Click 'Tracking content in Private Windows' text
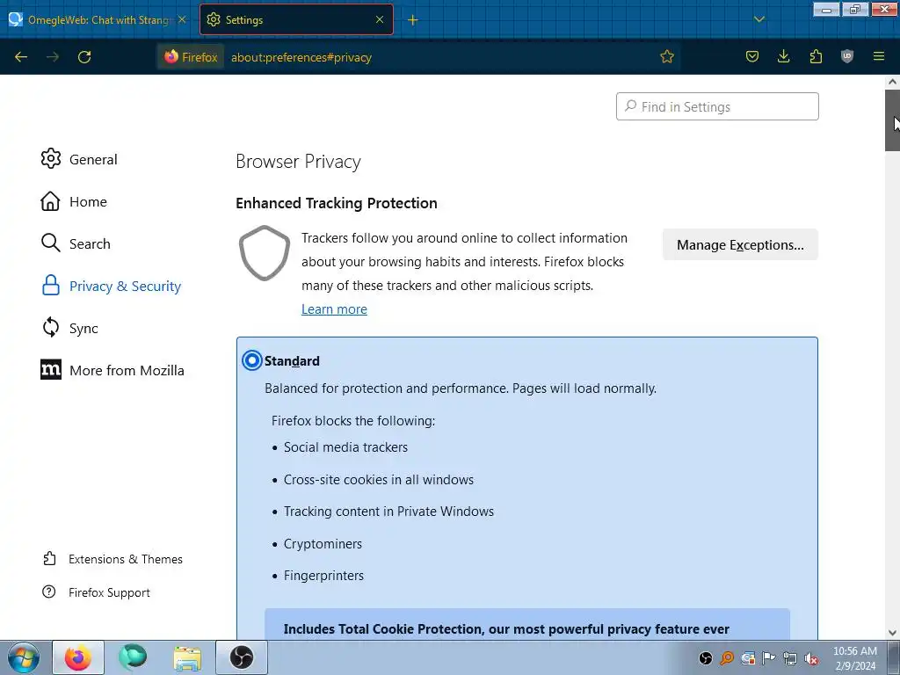 tap(388, 512)
